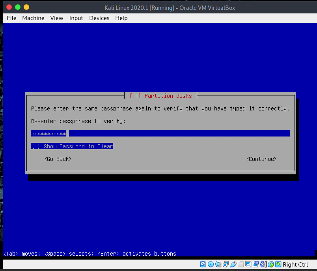The width and height of the screenshot is (317, 271).
Task: Click the 'Re-enter passphrase to verify:' label
Action: 78,121
